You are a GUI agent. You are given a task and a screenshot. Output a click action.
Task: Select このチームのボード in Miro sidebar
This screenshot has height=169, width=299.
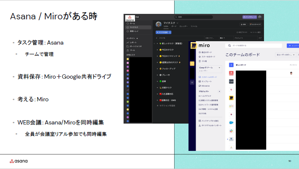coord(207,77)
